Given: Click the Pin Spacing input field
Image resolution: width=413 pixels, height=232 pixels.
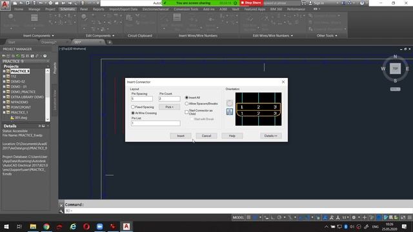Looking at the screenshot, I should pyautogui.click(x=142, y=99).
